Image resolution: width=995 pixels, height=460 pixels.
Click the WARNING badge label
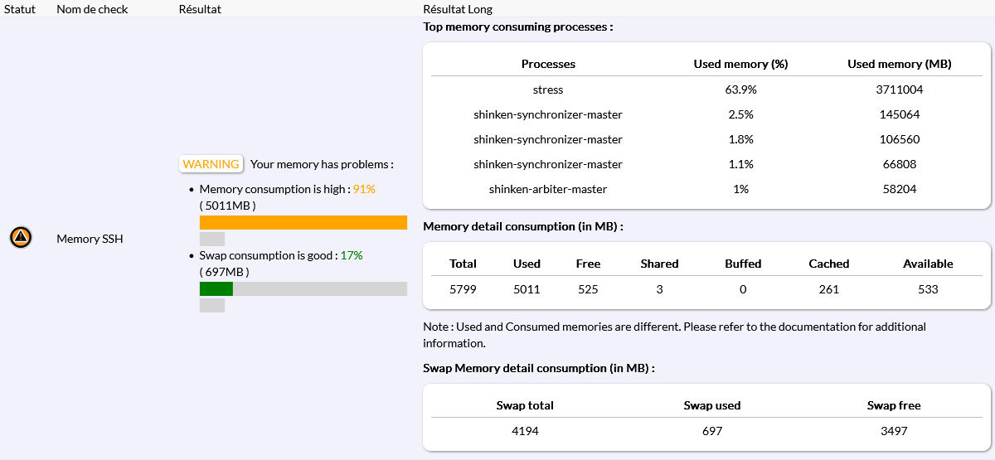211,164
